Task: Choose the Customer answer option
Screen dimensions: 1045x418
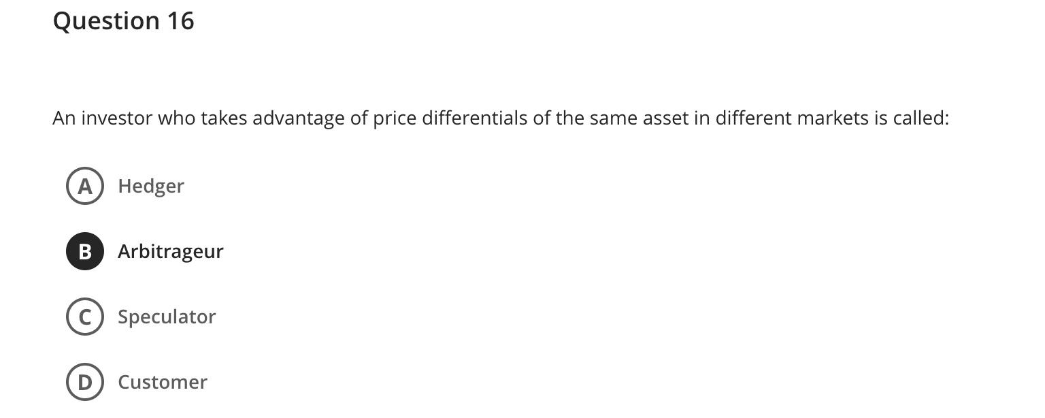Action: coord(162,381)
